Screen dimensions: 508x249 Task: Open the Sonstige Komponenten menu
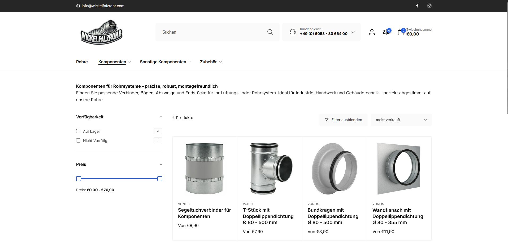click(x=163, y=62)
